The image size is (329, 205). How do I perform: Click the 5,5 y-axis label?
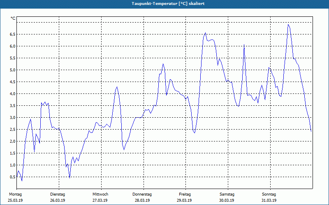[x=13, y=58]
